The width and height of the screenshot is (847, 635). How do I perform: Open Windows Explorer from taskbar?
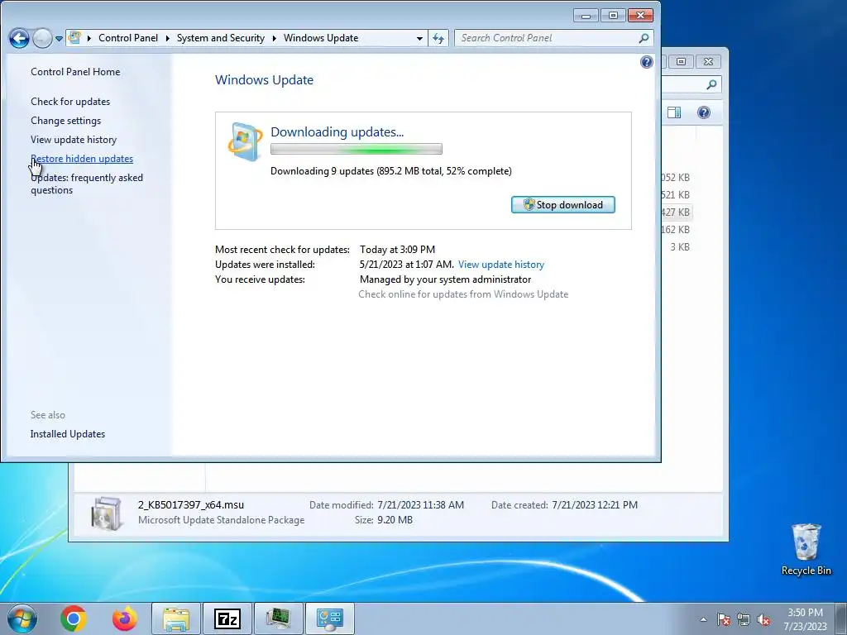click(176, 618)
